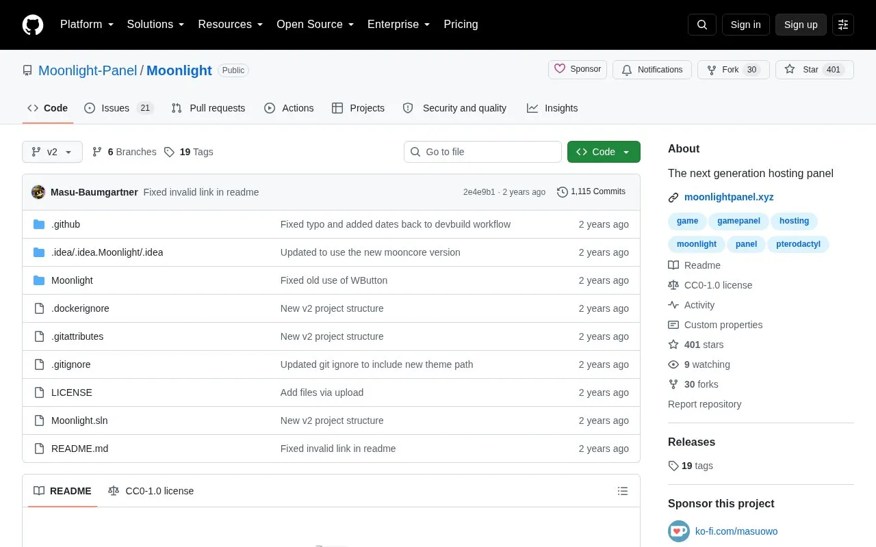View the 6 Branches list

click(124, 152)
